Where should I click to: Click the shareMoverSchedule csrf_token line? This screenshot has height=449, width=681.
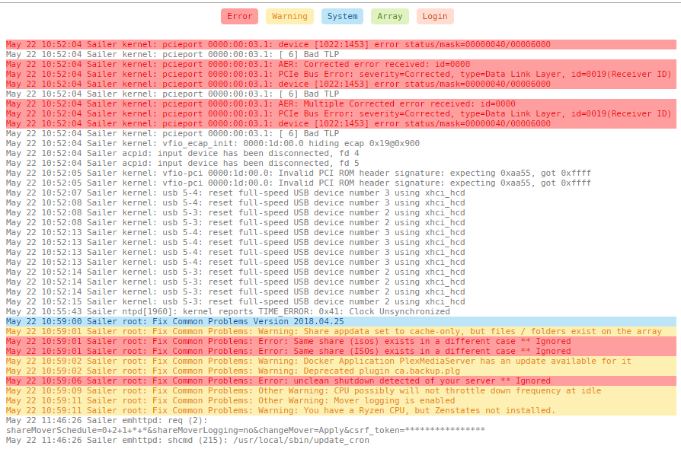[x=245, y=430]
